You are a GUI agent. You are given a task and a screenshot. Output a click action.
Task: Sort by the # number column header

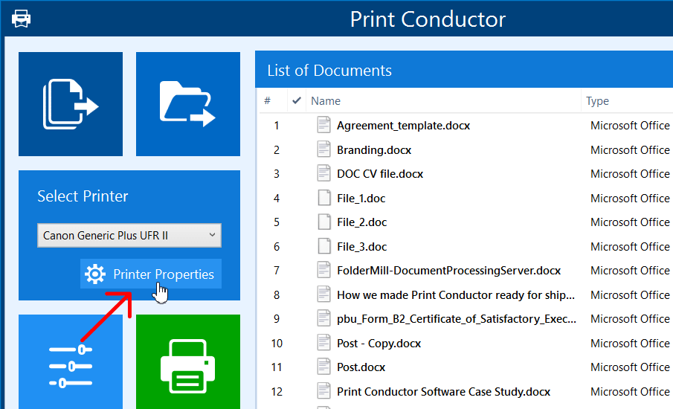(x=268, y=101)
